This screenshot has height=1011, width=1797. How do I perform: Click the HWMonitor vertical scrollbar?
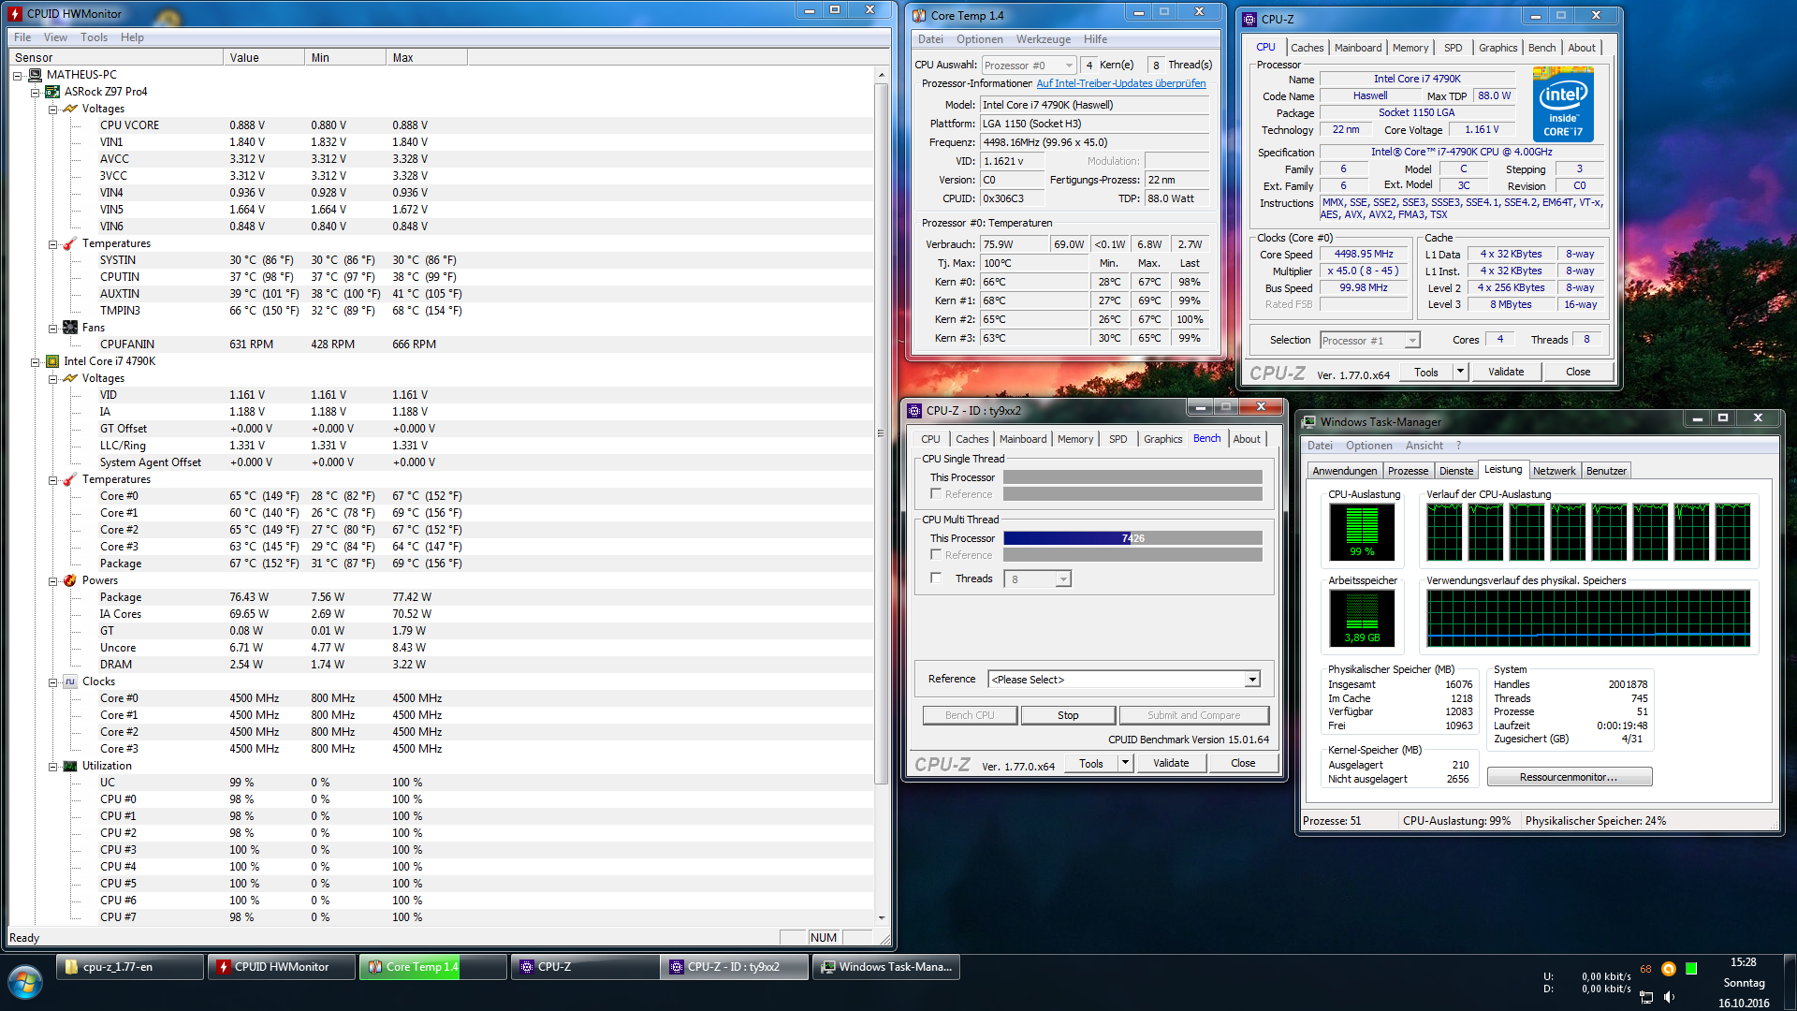tap(881, 431)
